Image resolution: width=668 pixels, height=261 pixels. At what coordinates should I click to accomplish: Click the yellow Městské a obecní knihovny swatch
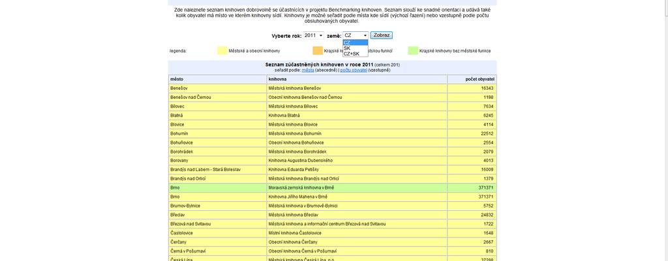click(222, 51)
